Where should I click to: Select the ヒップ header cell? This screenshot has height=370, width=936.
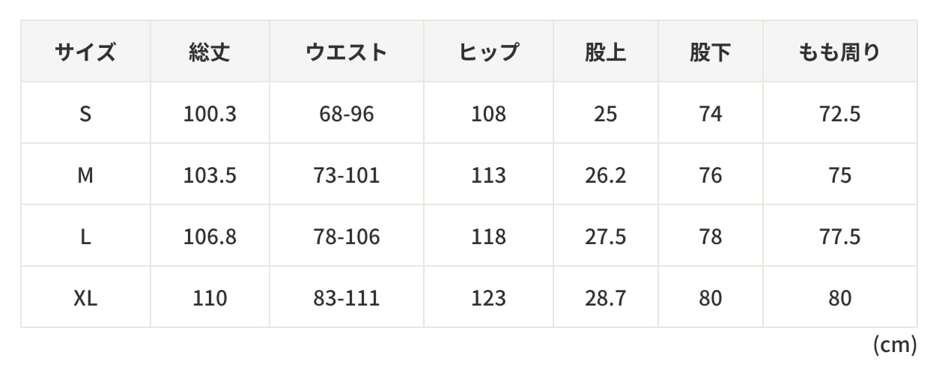(489, 52)
